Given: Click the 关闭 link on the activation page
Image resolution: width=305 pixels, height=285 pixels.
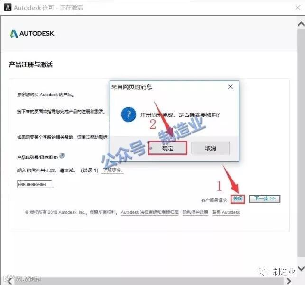Looking at the screenshot, I should click(238, 199).
